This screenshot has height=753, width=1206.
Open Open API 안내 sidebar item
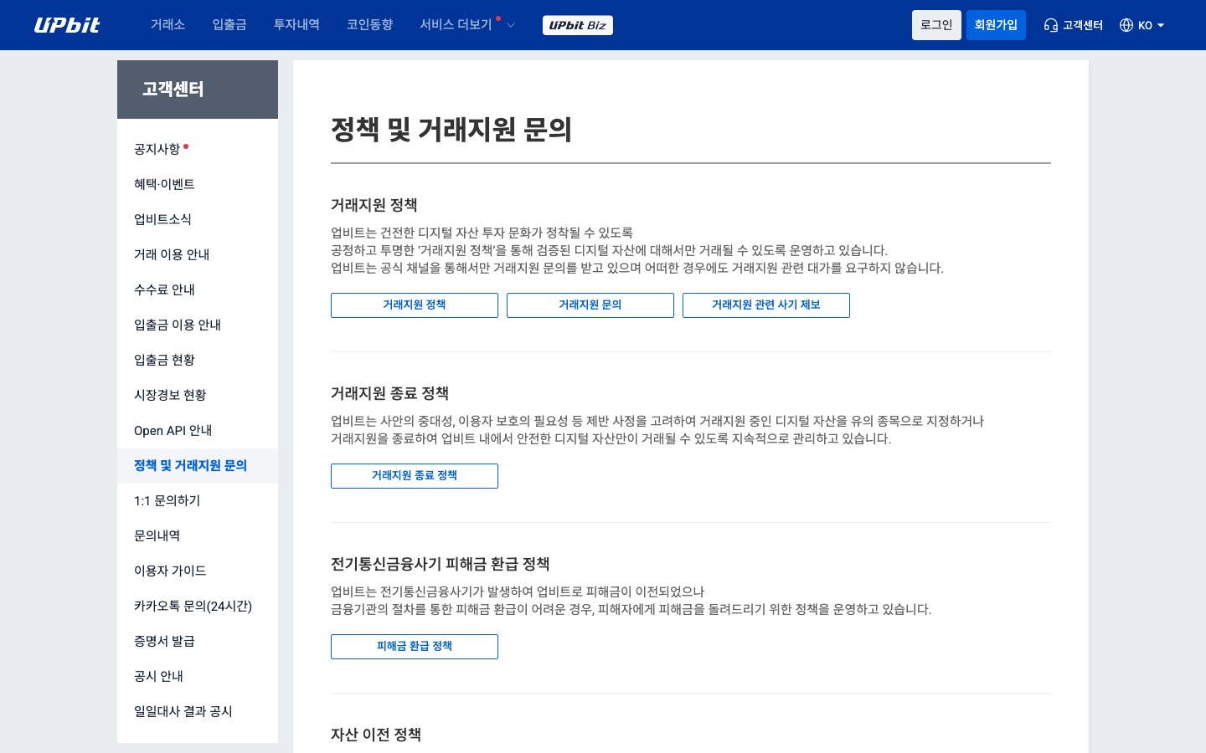198,430
